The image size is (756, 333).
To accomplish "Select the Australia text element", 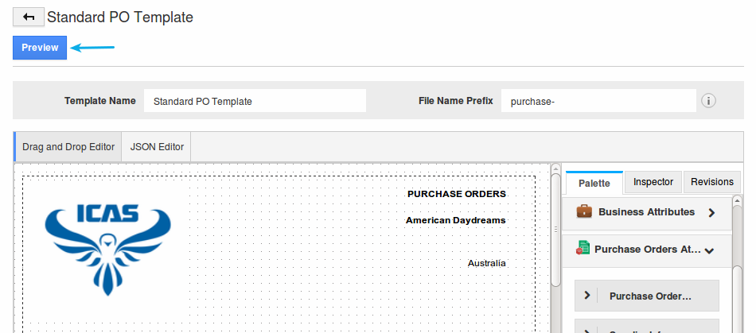I will [x=486, y=263].
